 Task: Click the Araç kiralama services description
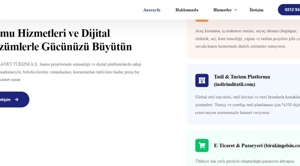click(x=247, y=39)
